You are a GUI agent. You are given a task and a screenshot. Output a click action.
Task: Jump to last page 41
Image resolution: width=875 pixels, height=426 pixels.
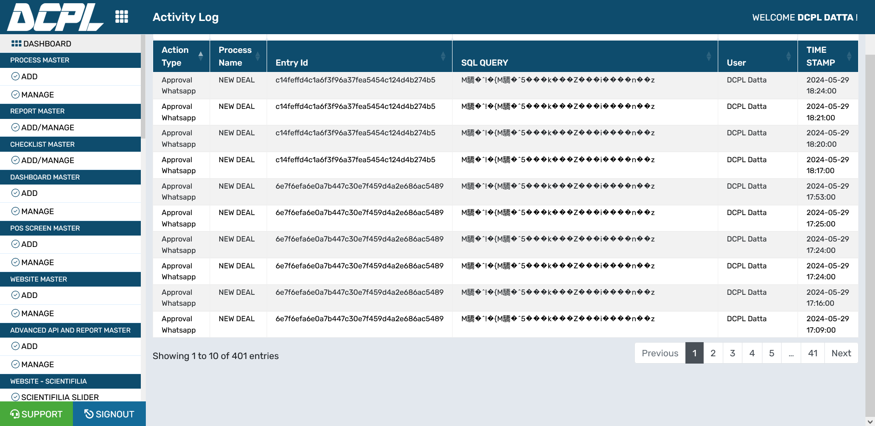(x=813, y=353)
